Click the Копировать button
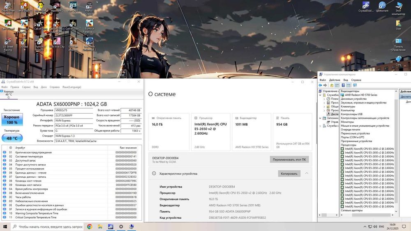 point(289,174)
